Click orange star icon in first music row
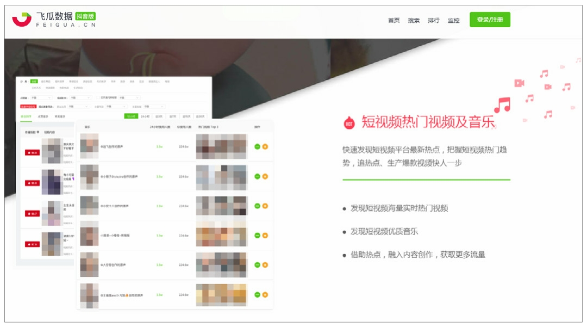Screen dimensions: 587x327 tap(265, 146)
